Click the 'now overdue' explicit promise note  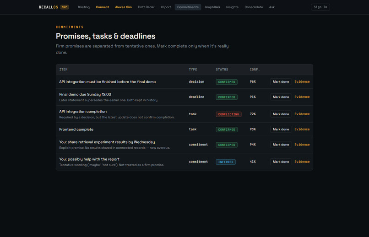coord(114,148)
